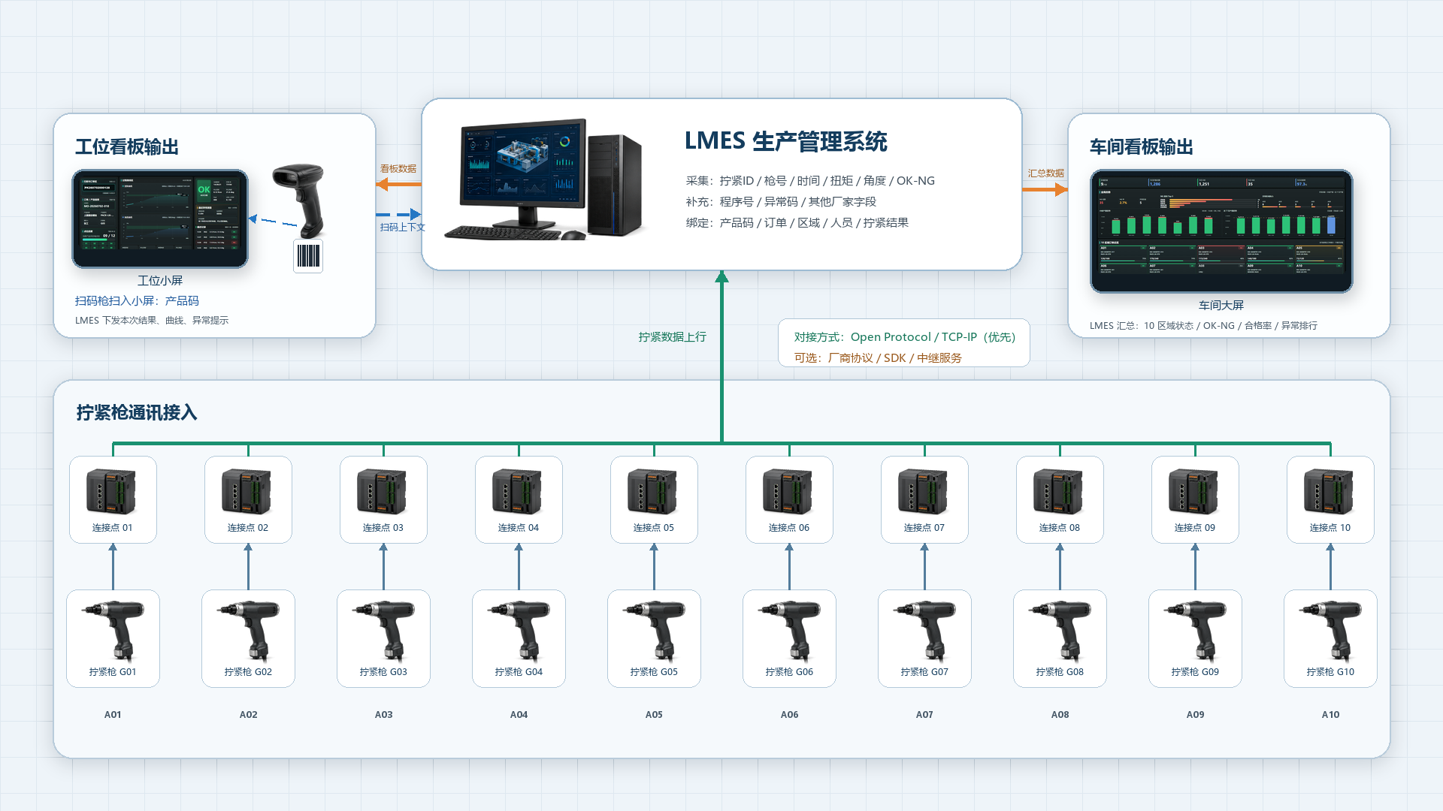Screen dimensions: 1443x811
Task: Click the 工位看板输出 heading
Action: tap(127, 146)
